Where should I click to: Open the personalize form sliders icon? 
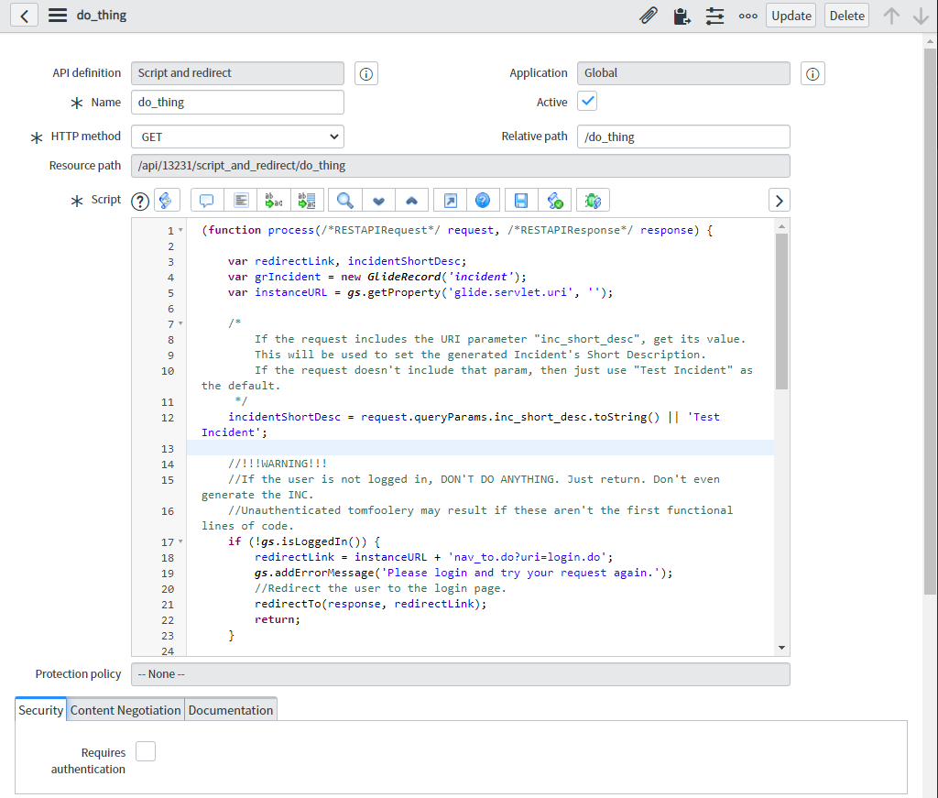(714, 16)
